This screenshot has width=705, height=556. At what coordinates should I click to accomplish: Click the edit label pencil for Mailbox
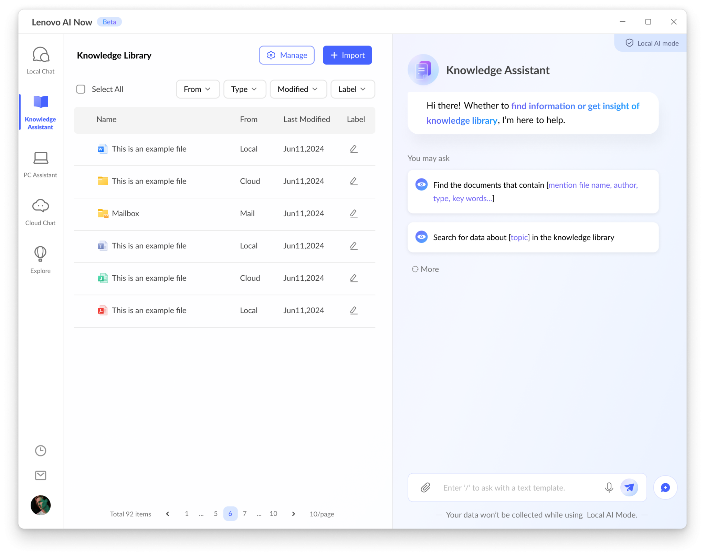click(354, 214)
